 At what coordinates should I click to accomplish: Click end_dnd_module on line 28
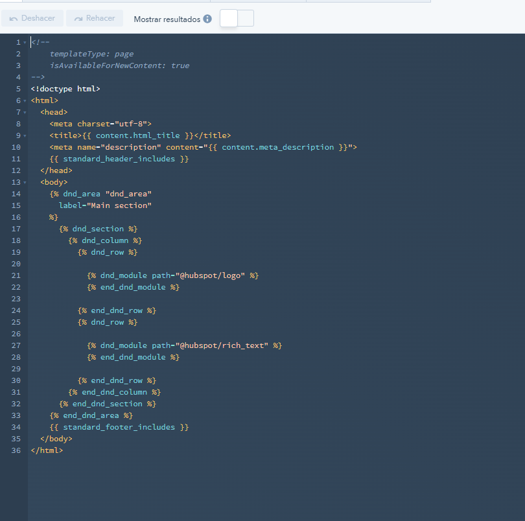coord(134,357)
